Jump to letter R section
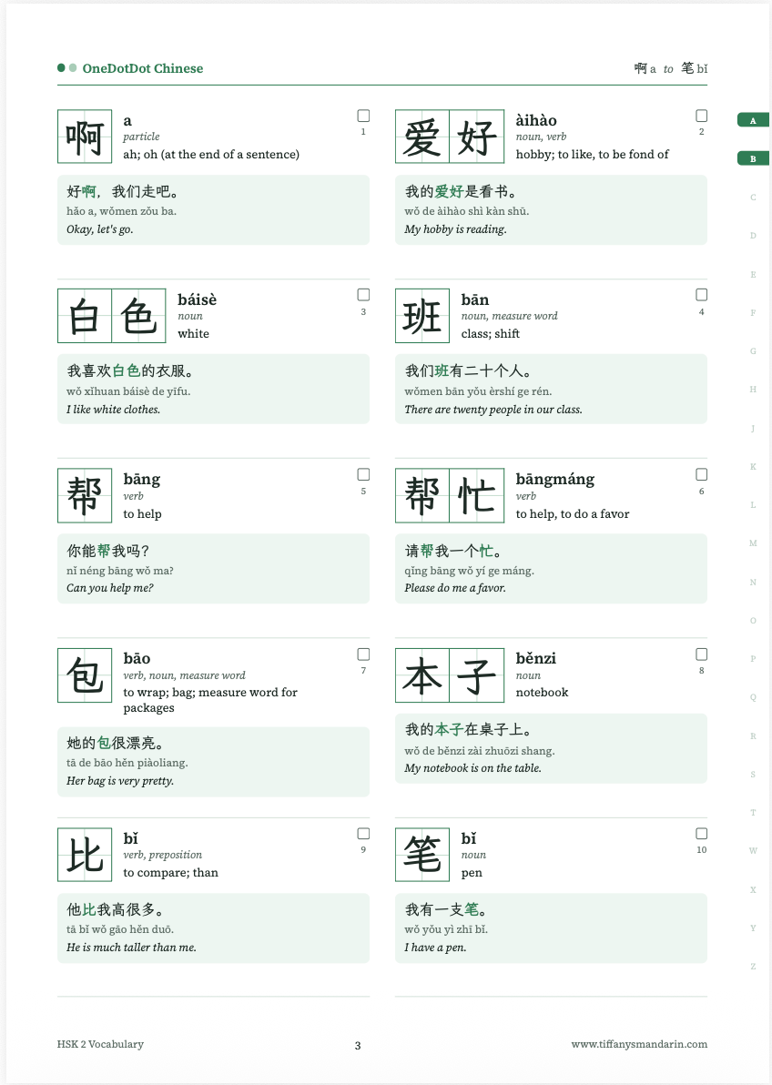Screen dimensions: 772x1085 point(753,736)
